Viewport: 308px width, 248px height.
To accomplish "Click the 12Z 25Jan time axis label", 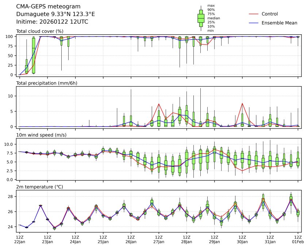I will tap(103, 239).
